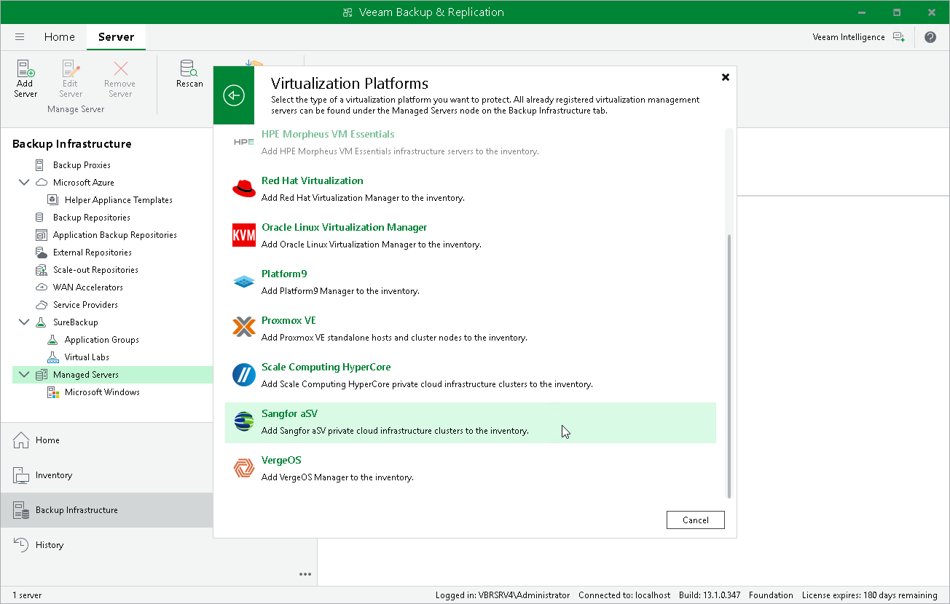Click the platform list vertical scrollbar
This screenshot has width=950, height=604.
tap(729, 366)
